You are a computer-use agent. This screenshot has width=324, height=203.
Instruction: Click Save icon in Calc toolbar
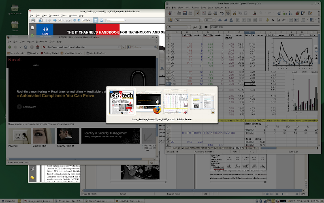[185, 13]
